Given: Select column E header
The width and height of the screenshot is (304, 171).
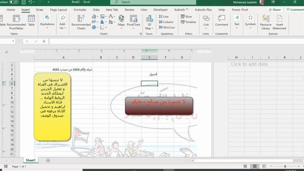Looking at the screenshot, I should (149, 57).
